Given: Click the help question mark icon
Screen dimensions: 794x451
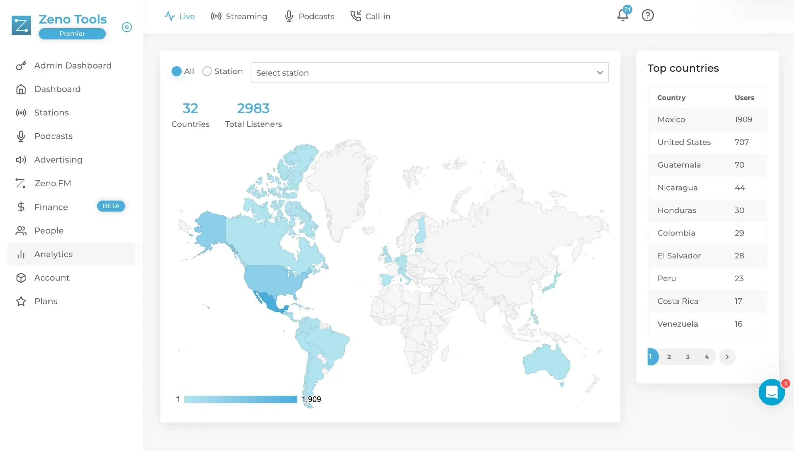Looking at the screenshot, I should [648, 15].
